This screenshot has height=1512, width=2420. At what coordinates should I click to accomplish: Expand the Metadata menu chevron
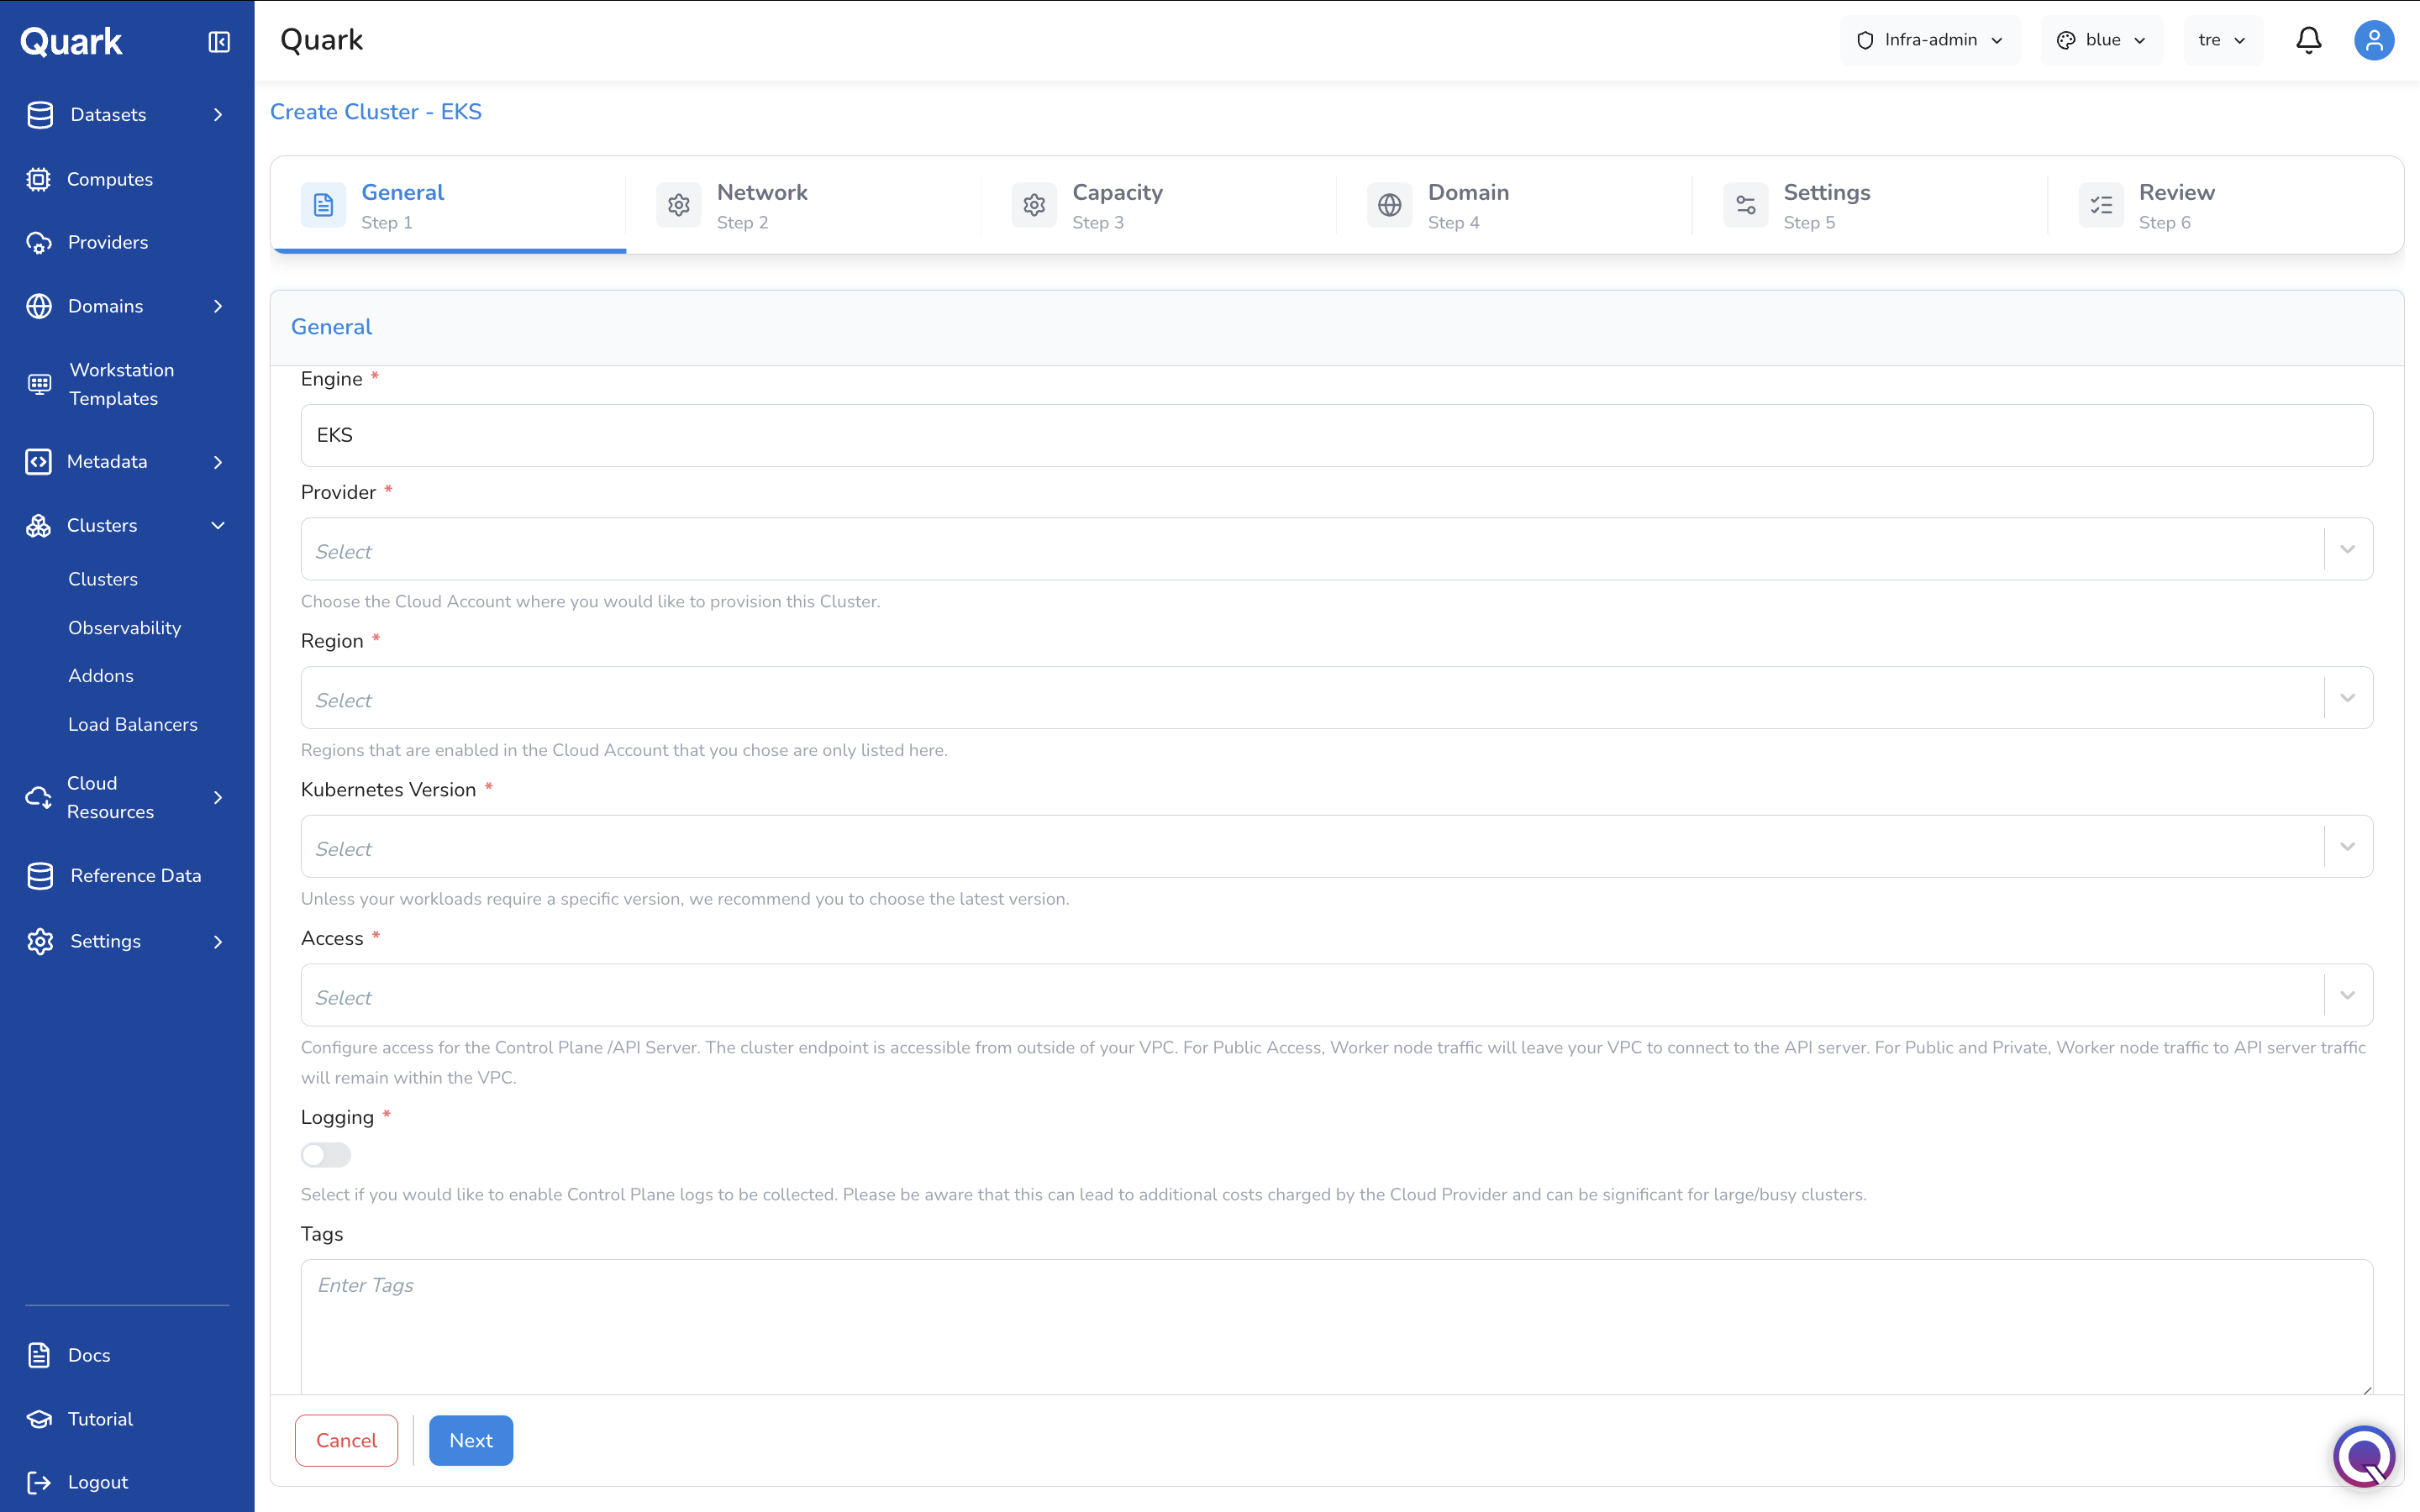pyautogui.click(x=218, y=462)
